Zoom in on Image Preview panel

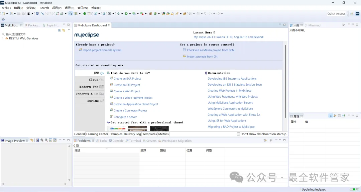(46, 140)
